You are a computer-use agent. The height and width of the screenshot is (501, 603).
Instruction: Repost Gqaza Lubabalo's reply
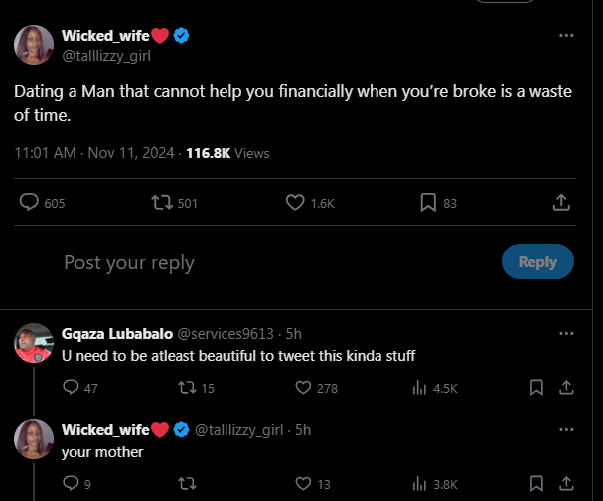(185, 388)
